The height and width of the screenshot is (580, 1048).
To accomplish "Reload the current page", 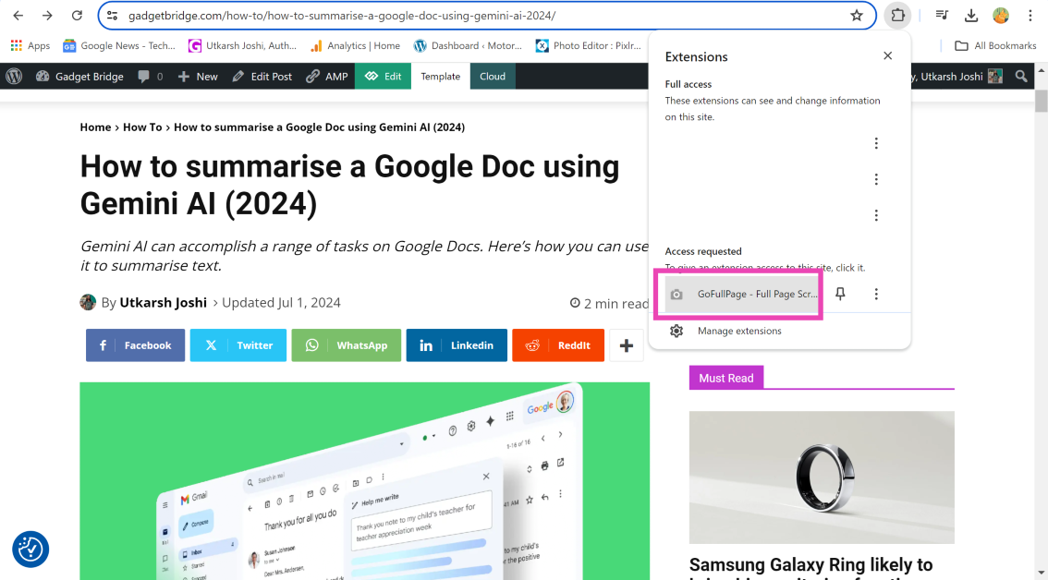I will pyautogui.click(x=77, y=16).
